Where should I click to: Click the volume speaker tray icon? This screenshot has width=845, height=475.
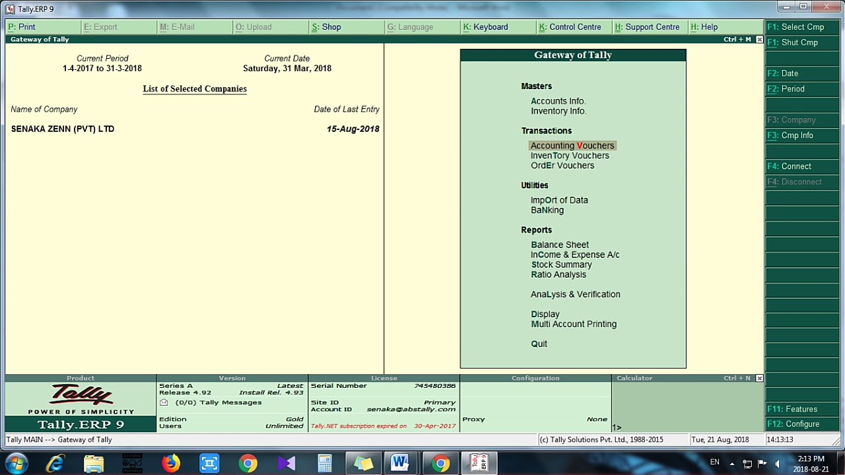click(778, 463)
